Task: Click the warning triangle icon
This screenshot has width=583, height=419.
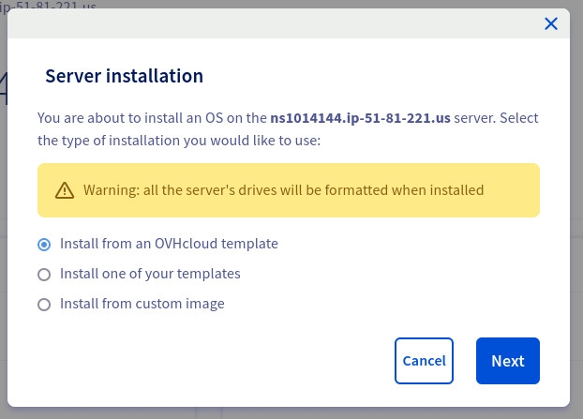Action: point(64,190)
